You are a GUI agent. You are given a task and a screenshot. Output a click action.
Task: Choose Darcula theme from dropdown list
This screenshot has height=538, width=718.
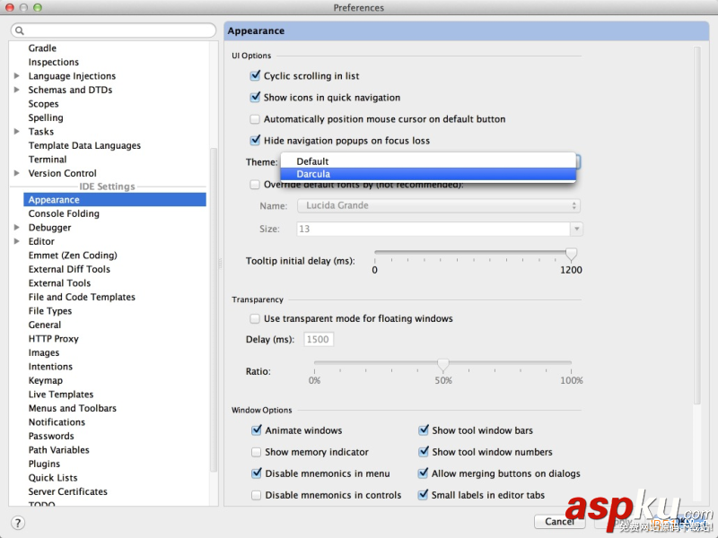pyautogui.click(x=428, y=174)
